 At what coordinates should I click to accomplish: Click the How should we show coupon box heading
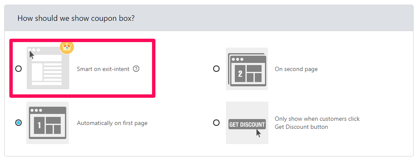pos(76,18)
